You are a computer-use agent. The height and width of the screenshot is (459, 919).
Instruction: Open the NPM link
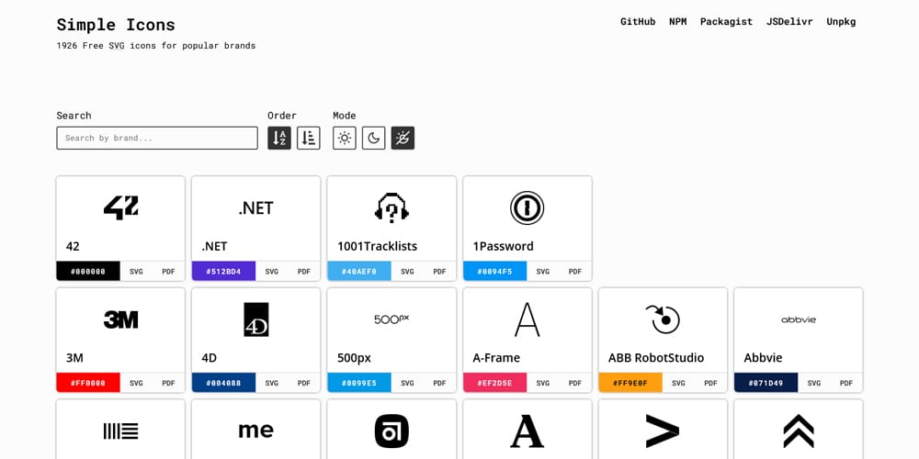(x=677, y=22)
